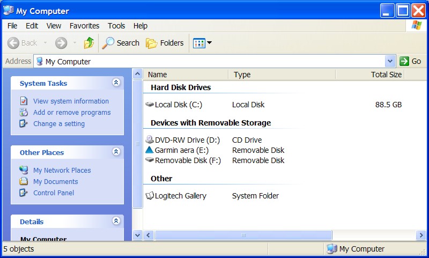The image size is (429, 258).
Task: Select the Local Disk (C:) drive icon
Action: click(x=150, y=104)
